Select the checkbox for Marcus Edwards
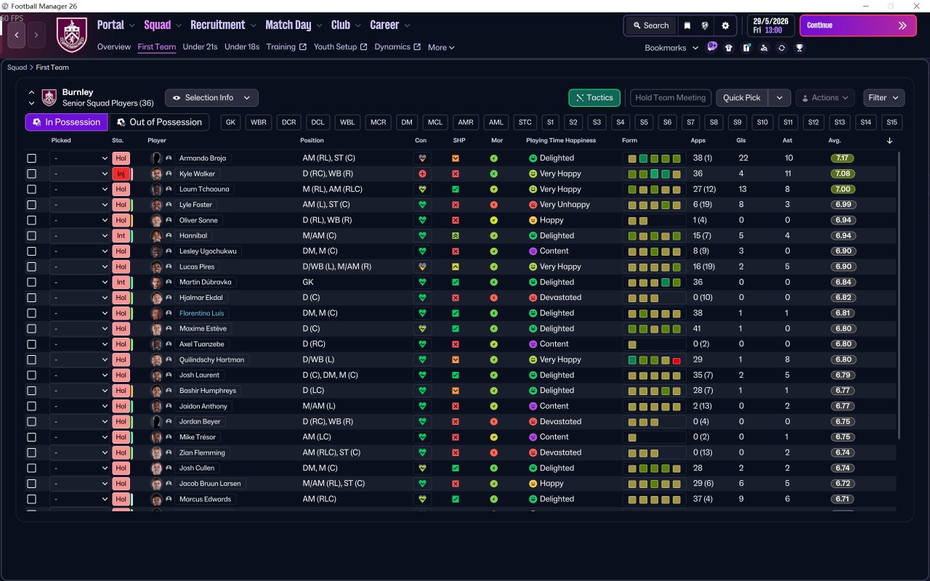930x581 pixels. click(x=31, y=499)
